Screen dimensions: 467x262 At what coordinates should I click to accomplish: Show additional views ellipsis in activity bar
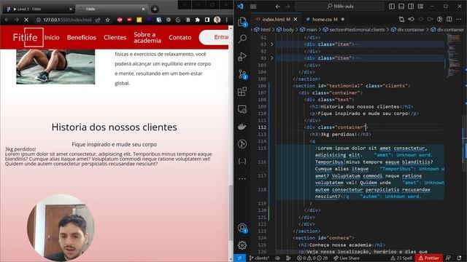242,178
